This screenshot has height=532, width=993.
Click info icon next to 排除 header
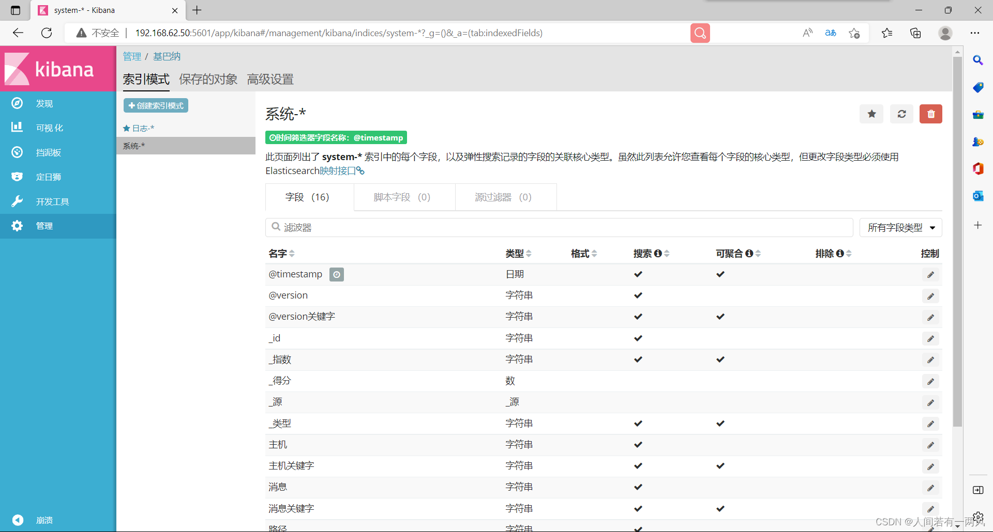click(840, 254)
